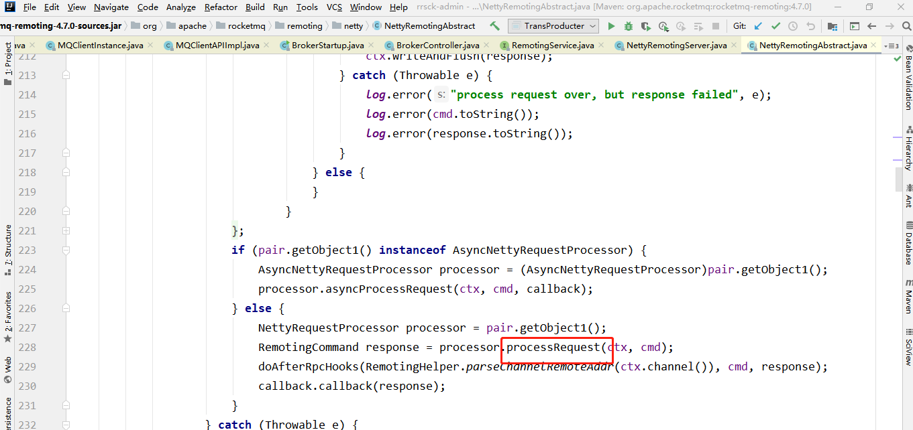Update project via Git blue arrow

pos(758,26)
